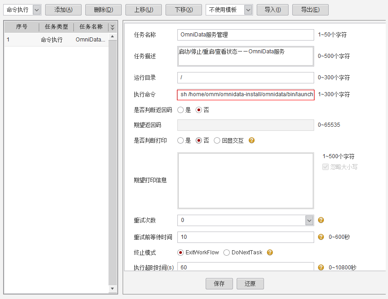Image resolution: width=388 pixels, height=299 pixels.
Task: Click help icon beside 重试次数 dropdown
Action: (321, 220)
